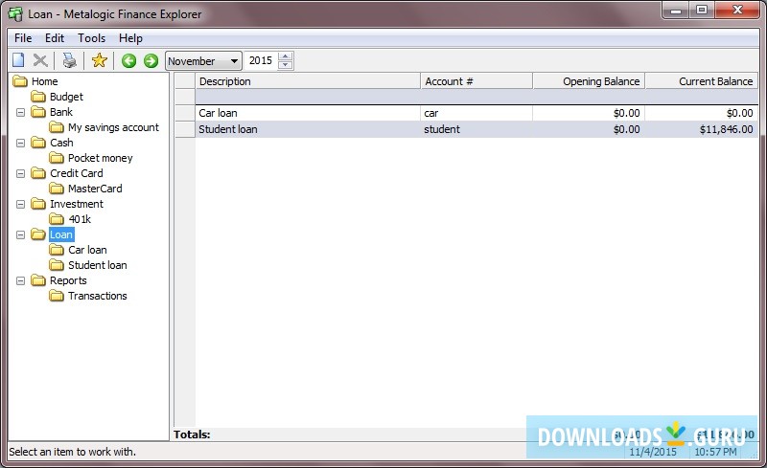Screen dimensions: 767x468
Task: Click the Loan folder icon in tree
Action: (x=38, y=234)
